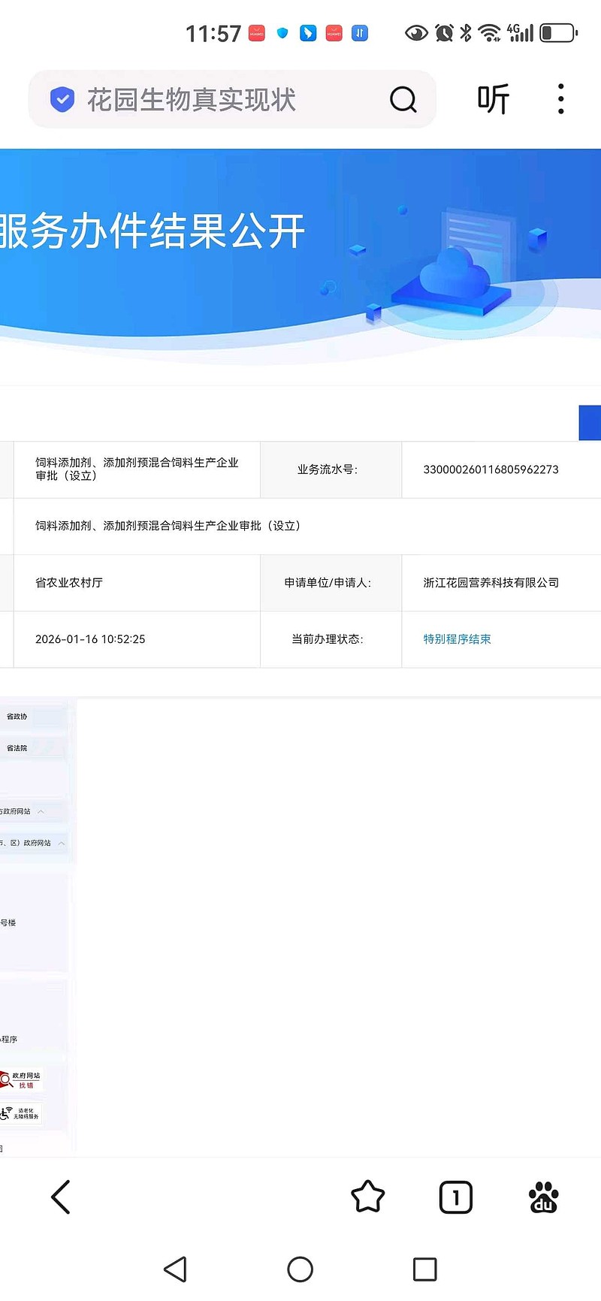
Task: Tap the 听 listen button
Action: click(494, 99)
